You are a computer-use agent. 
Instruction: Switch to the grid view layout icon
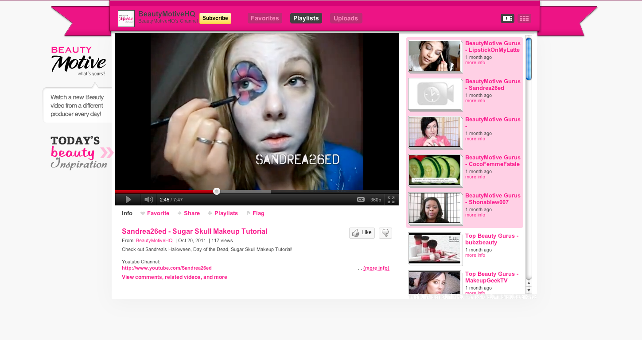[524, 18]
